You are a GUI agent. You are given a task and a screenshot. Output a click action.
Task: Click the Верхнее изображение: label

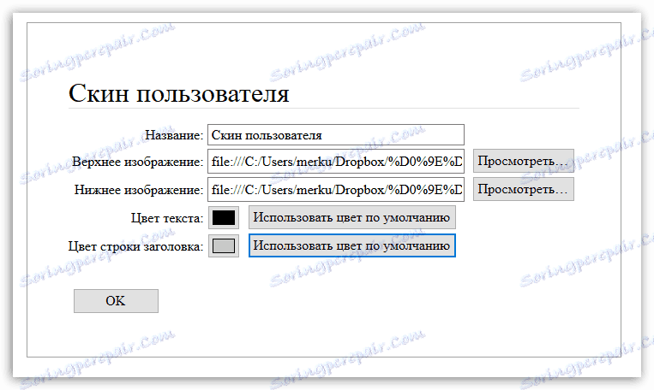(x=138, y=162)
